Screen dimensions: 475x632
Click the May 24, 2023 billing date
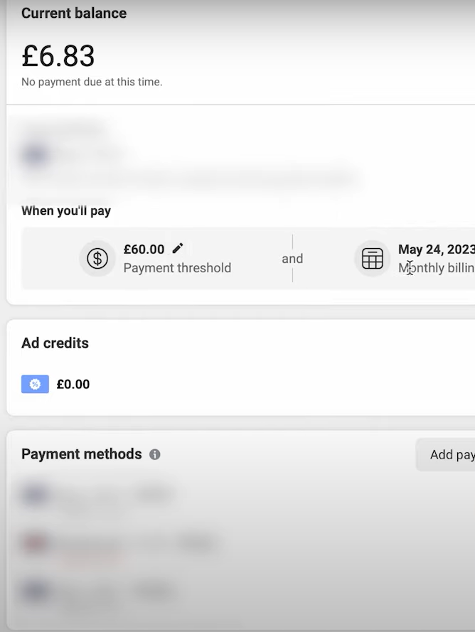click(435, 250)
